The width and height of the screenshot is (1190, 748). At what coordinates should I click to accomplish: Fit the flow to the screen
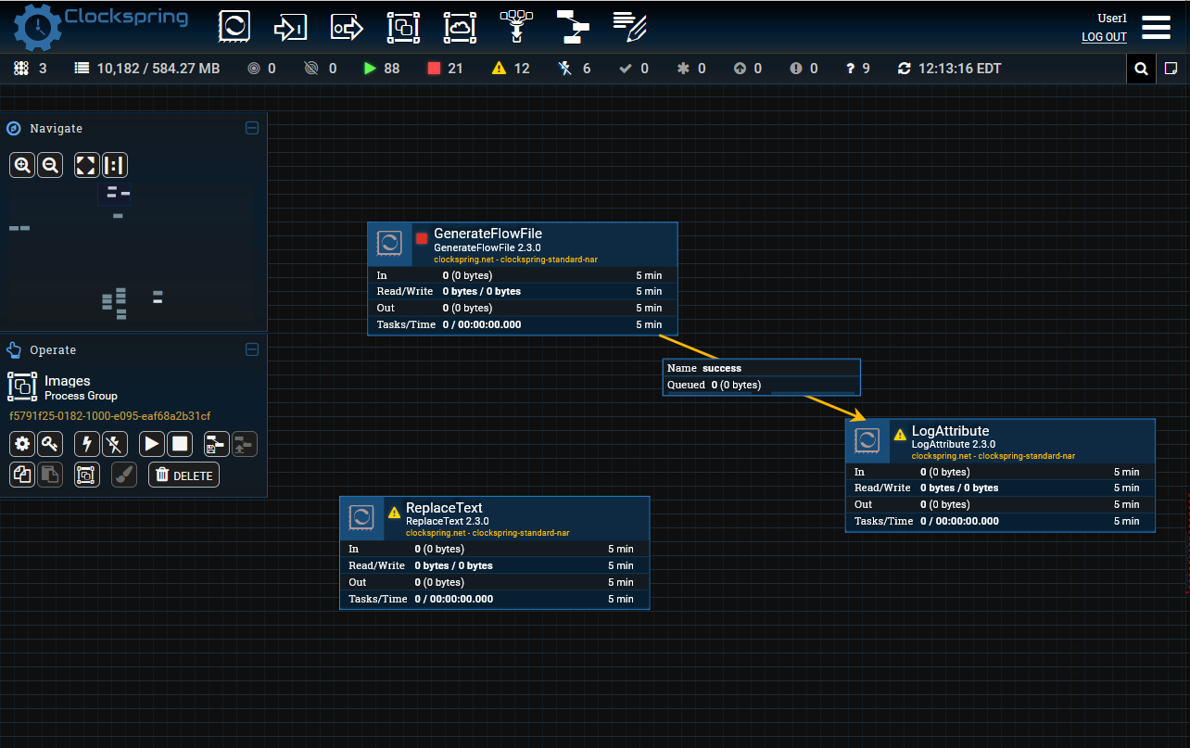86,165
